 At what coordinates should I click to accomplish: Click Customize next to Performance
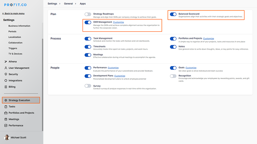113,68
